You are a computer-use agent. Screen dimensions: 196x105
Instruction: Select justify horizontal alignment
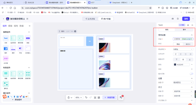pos(191,54)
